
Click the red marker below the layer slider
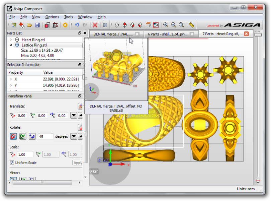tap(258, 181)
